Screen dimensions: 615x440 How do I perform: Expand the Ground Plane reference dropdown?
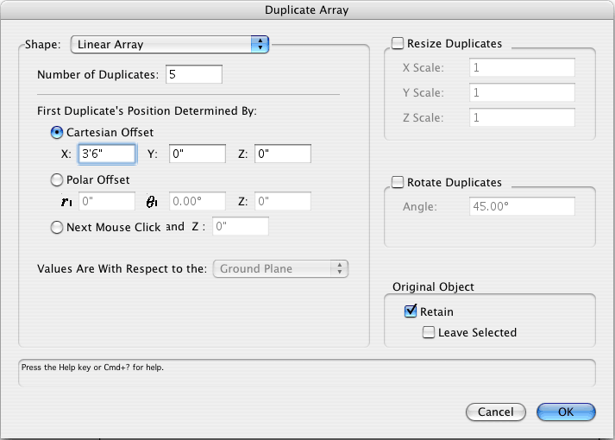(x=280, y=269)
